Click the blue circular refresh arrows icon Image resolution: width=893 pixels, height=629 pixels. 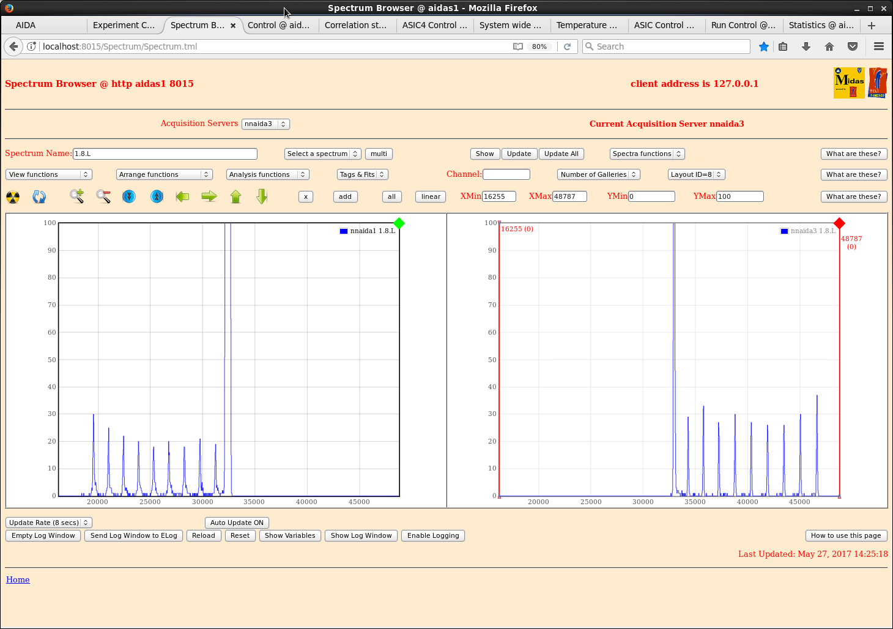[39, 197]
